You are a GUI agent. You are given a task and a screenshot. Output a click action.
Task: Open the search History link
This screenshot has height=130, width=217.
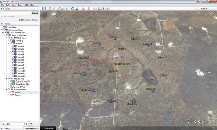(x=35, y=20)
